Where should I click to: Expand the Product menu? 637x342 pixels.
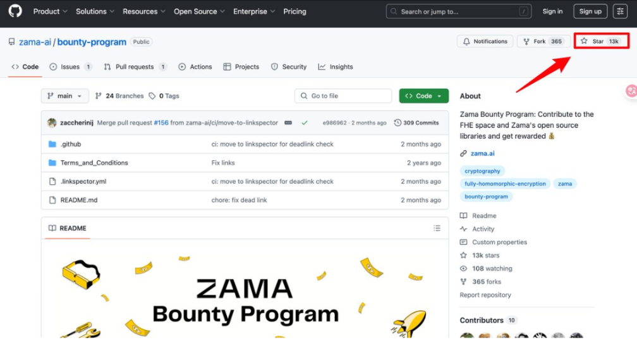coord(50,11)
